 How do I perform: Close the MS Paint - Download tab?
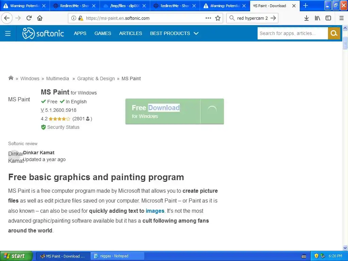pos(294,6)
